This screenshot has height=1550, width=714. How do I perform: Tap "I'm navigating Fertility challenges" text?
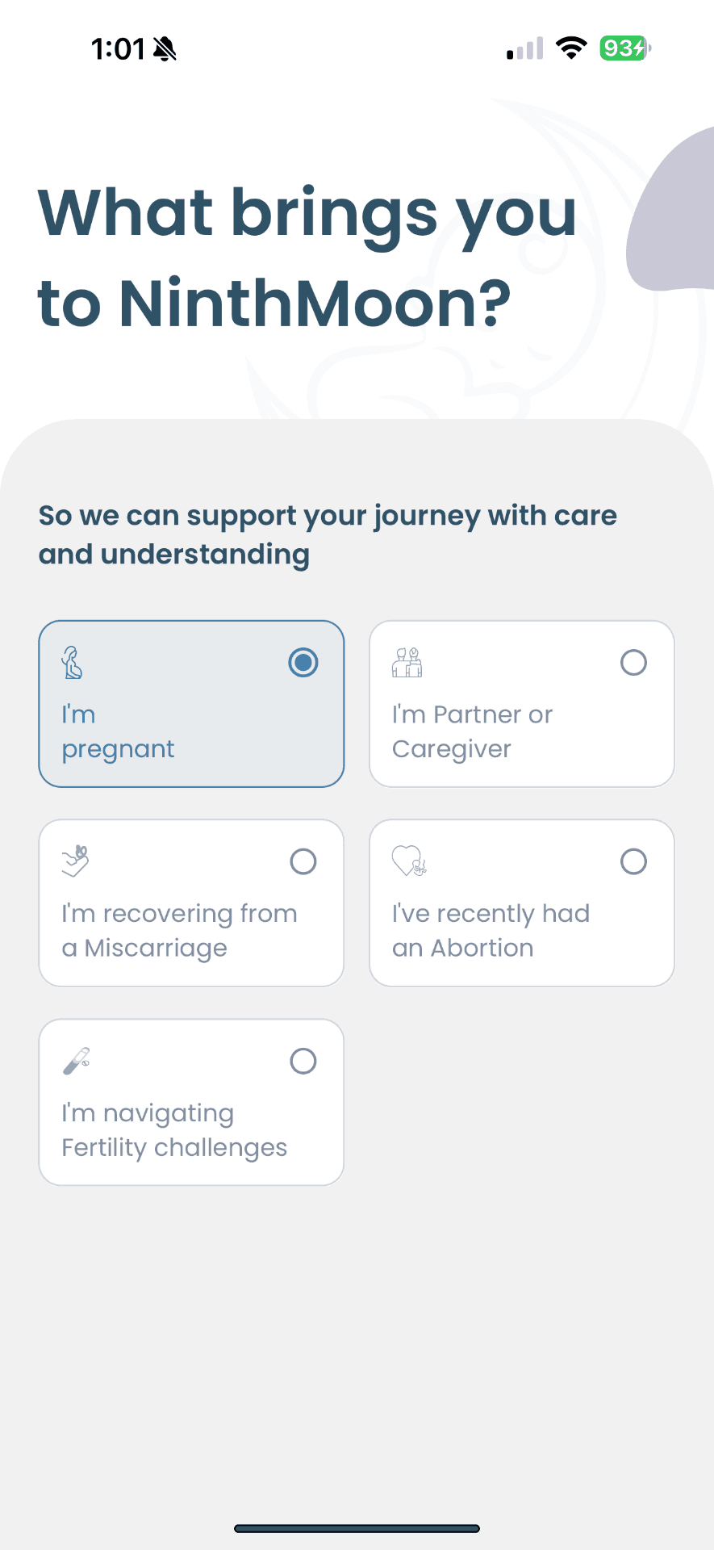[174, 1129]
